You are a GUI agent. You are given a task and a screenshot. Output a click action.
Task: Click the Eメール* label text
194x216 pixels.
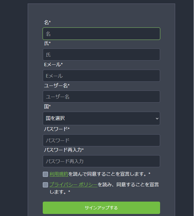tap(53, 64)
